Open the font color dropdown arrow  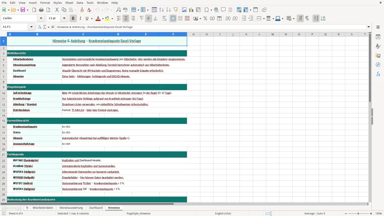pos(103,19)
